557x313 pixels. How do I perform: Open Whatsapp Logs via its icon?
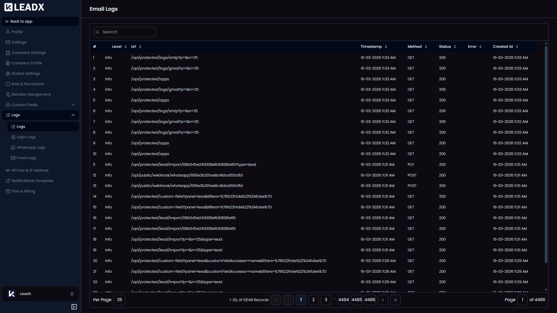click(13, 147)
